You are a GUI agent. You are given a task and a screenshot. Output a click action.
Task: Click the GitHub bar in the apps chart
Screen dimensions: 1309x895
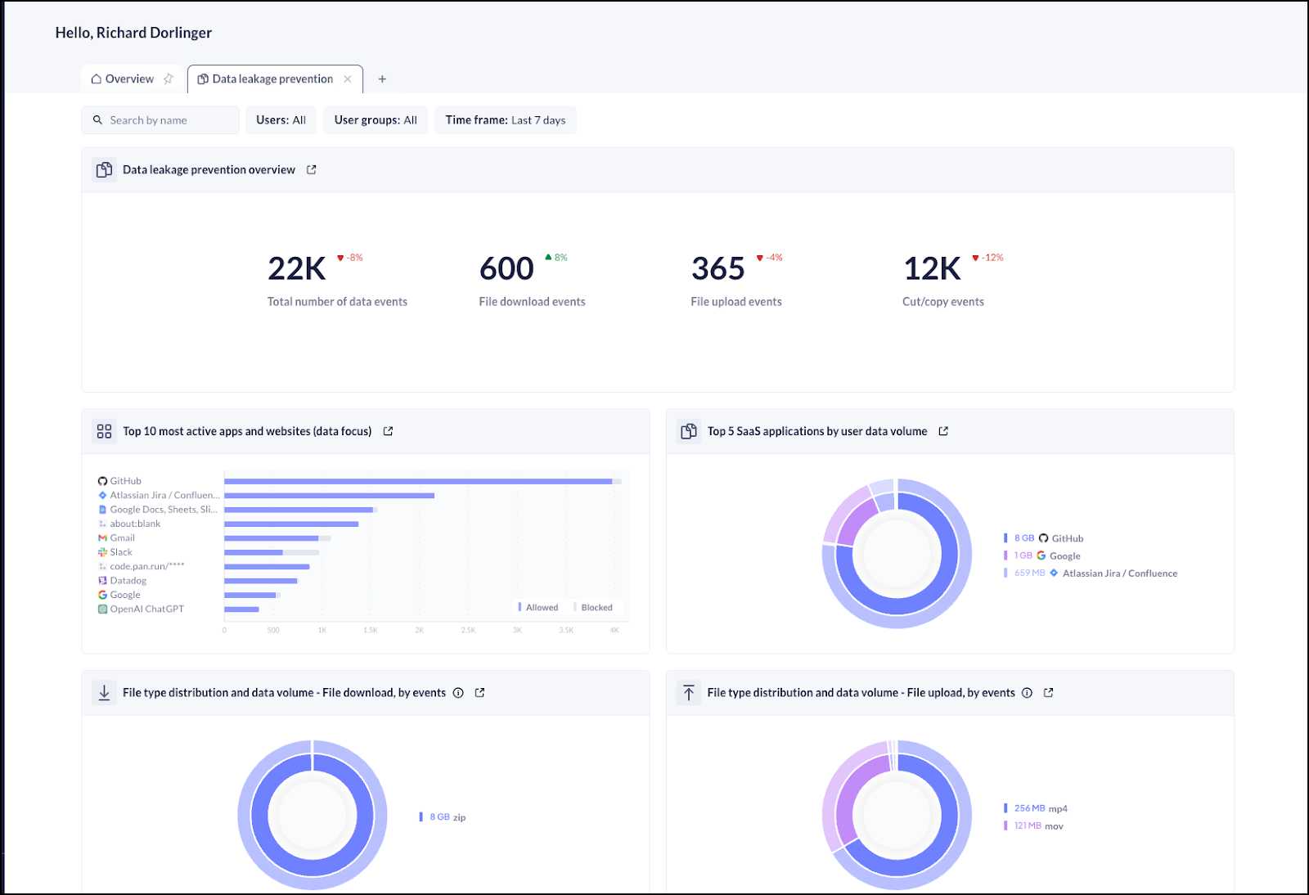[417, 481]
